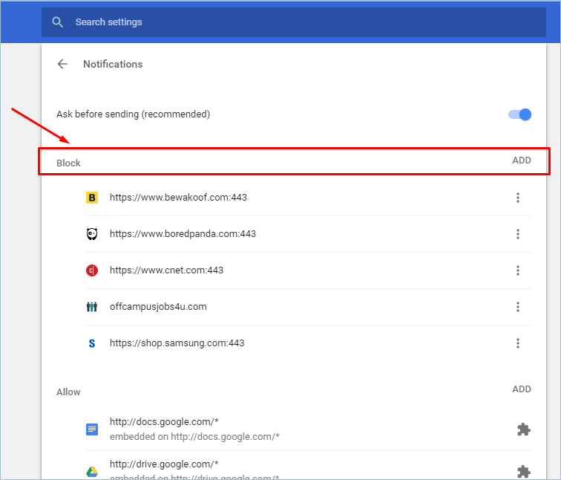Open more actions menu for bewakoof.com

518,198
